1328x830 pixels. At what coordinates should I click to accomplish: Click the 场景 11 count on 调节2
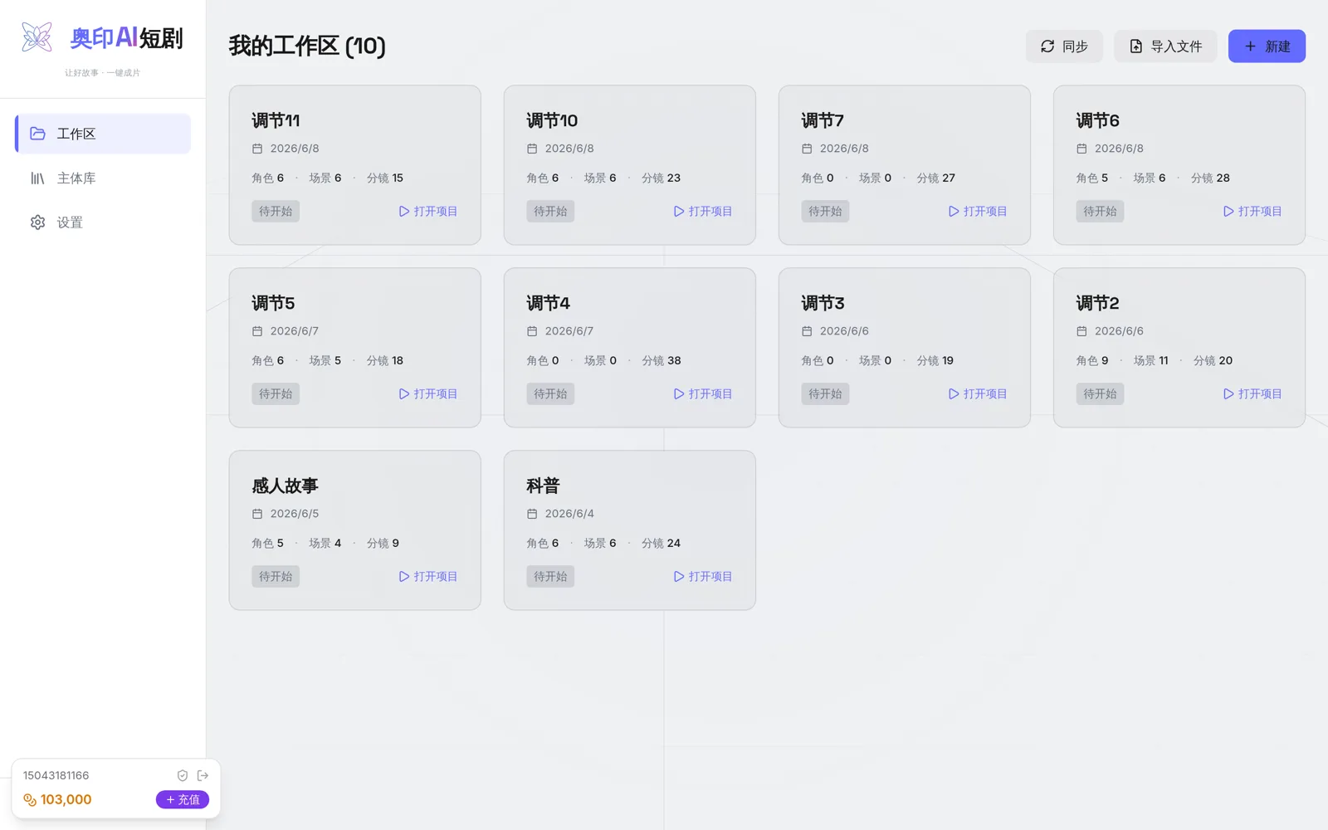coord(1151,360)
